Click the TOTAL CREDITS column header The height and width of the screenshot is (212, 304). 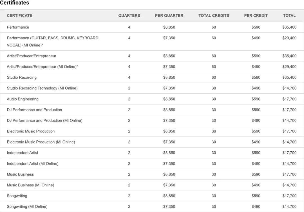pos(214,15)
